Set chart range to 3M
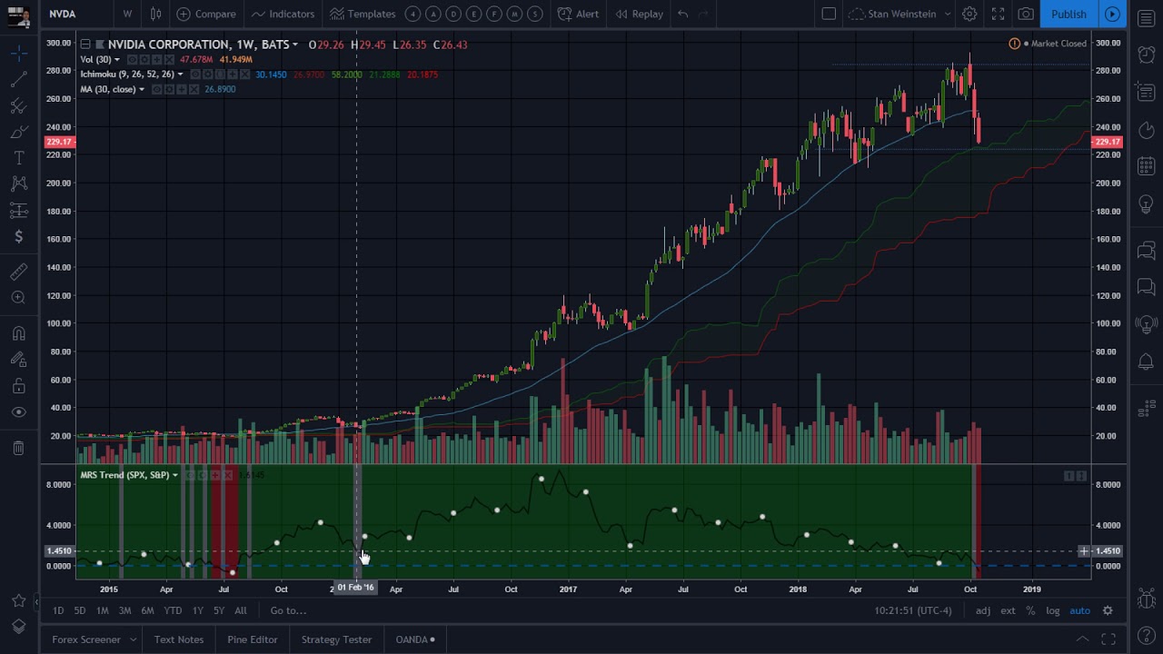This screenshot has height=654, width=1163. 124,610
